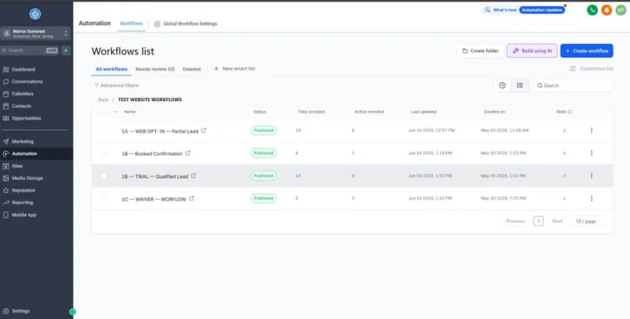The width and height of the screenshot is (630, 319).
Task: Add a New smart list
Action: click(235, 69)
